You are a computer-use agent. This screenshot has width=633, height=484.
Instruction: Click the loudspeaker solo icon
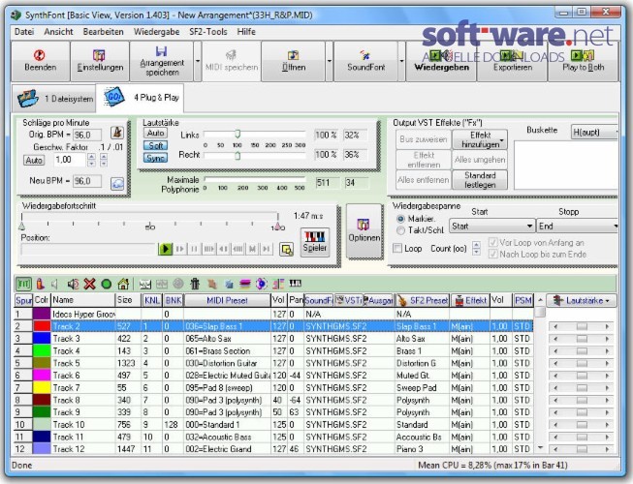coord(73,285)
